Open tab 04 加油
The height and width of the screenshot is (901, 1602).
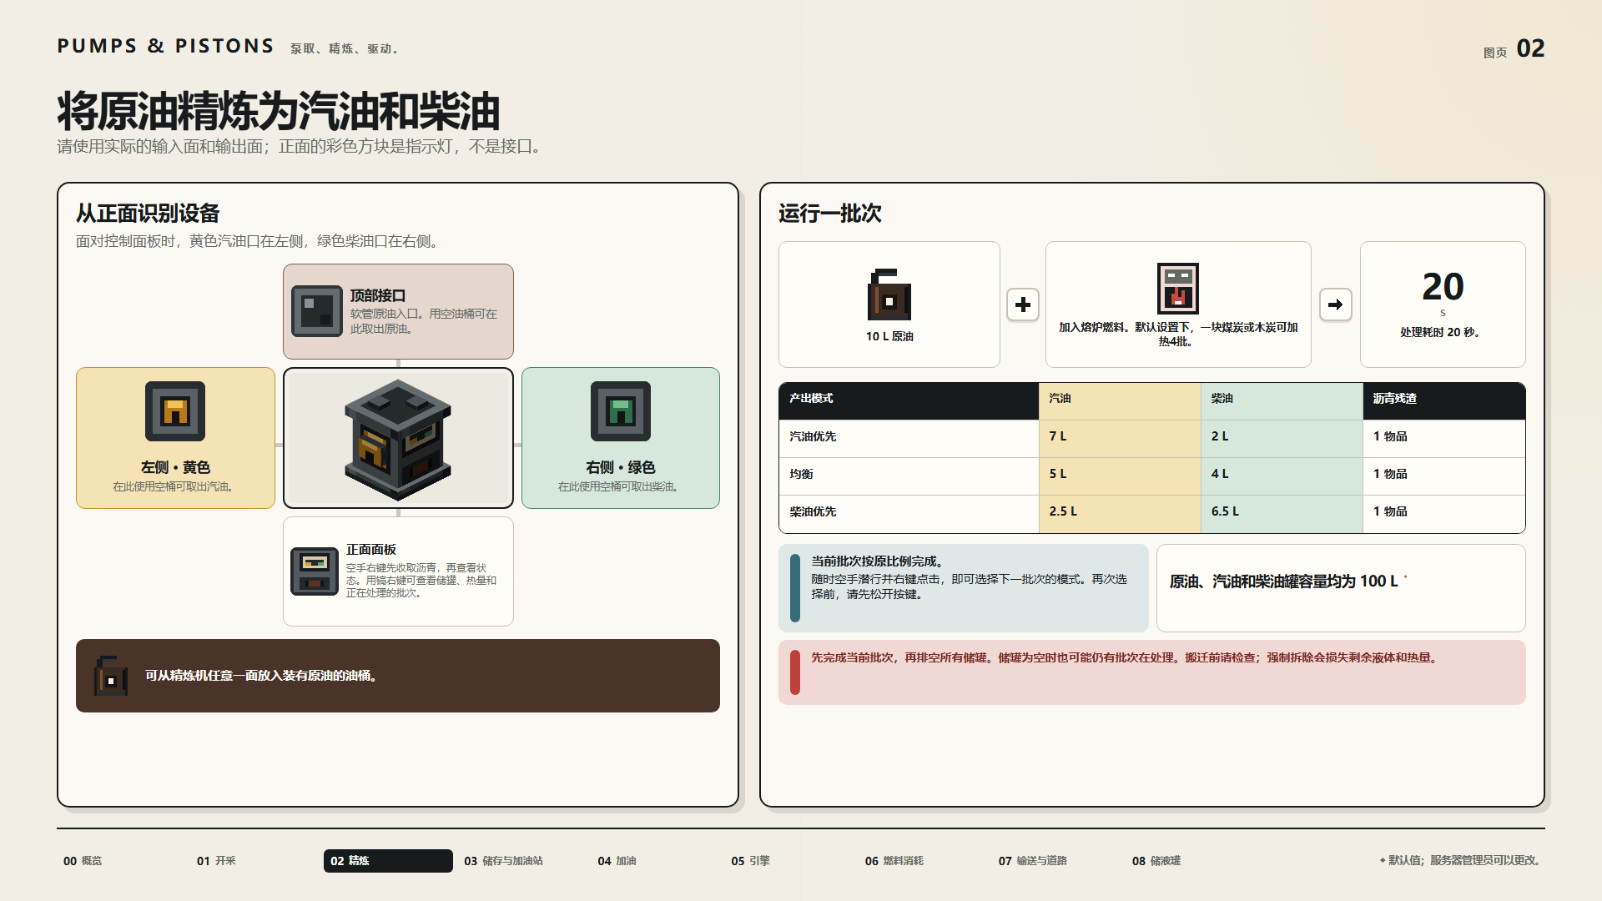click(x=617, y=861)
